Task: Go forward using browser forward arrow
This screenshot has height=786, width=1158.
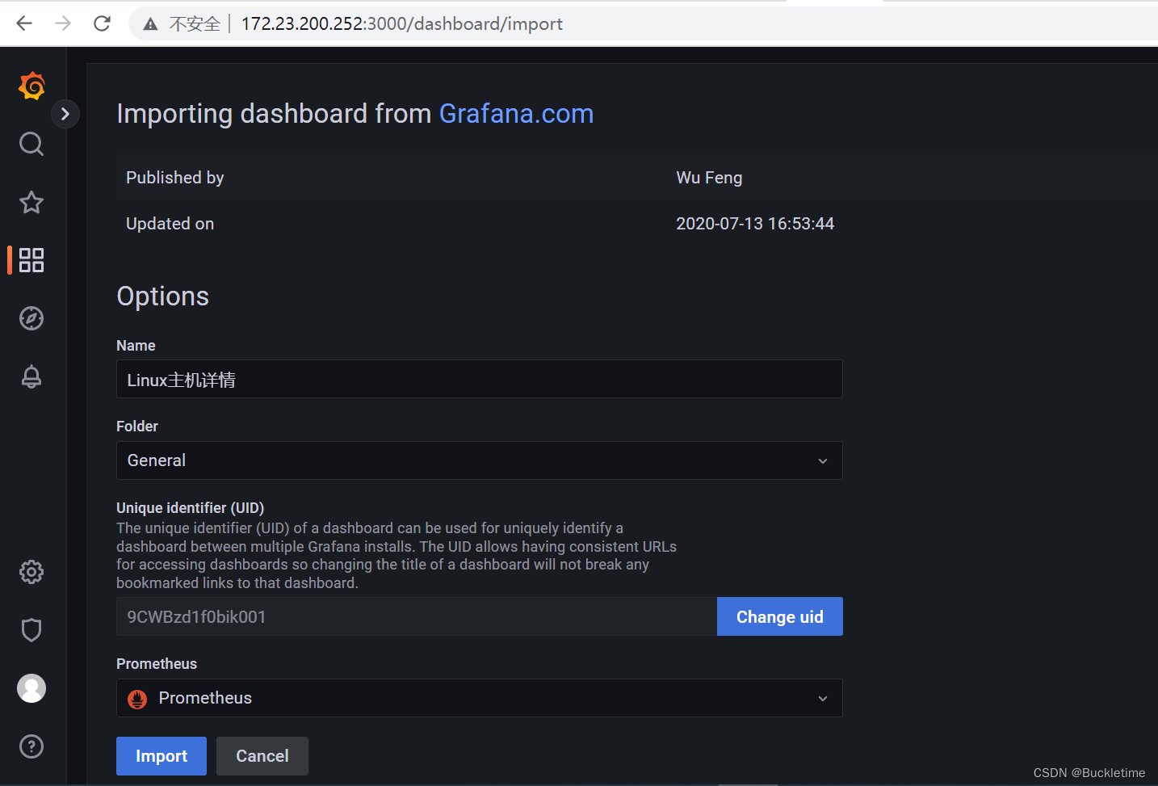Action: pos(63,23)
